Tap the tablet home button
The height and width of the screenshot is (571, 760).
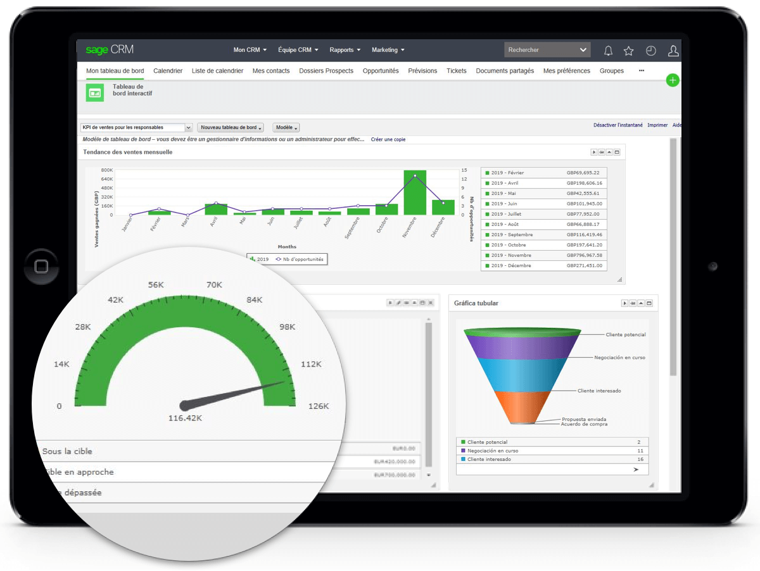tap(41, 267)
